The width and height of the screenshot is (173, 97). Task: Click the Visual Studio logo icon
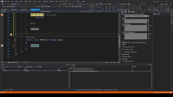click(2, 1)
